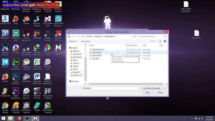This screenshot has height=121, width=215.
Task: Select Adobe Premiere Pro desktop icon
Action: click(x=16, y=93)
